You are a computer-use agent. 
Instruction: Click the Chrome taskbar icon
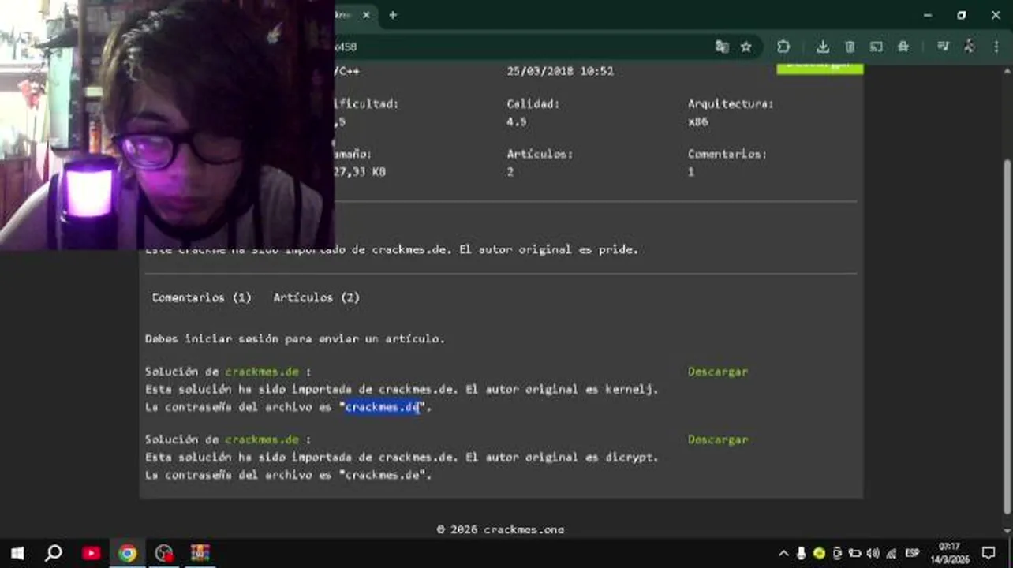click(127, 553)
